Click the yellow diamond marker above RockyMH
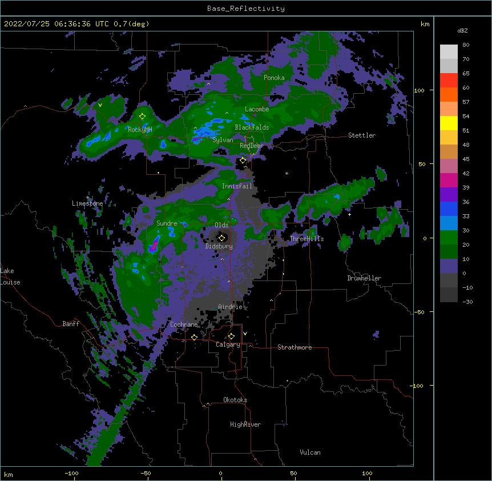 click(x=143, y=117)
